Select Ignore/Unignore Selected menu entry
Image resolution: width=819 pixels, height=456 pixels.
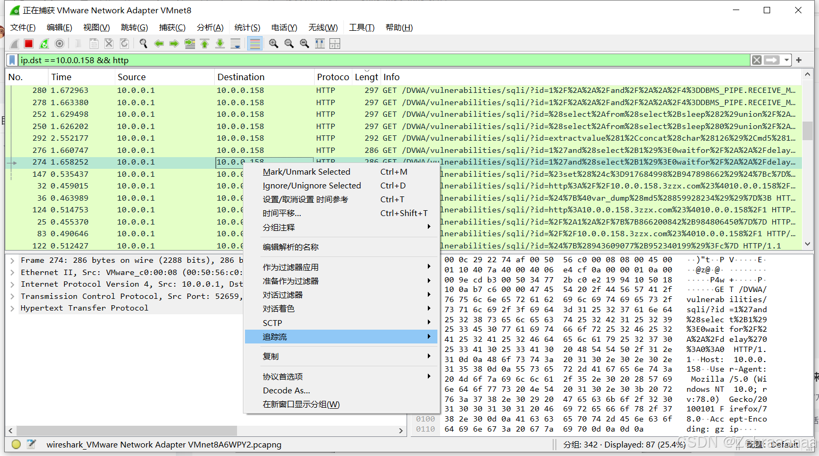coord(341,185)
